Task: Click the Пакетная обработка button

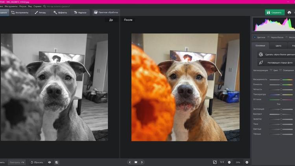Action: pos(106,13)
